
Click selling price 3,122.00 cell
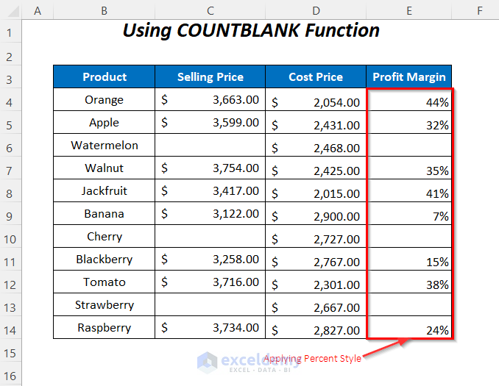coord(210,213)
